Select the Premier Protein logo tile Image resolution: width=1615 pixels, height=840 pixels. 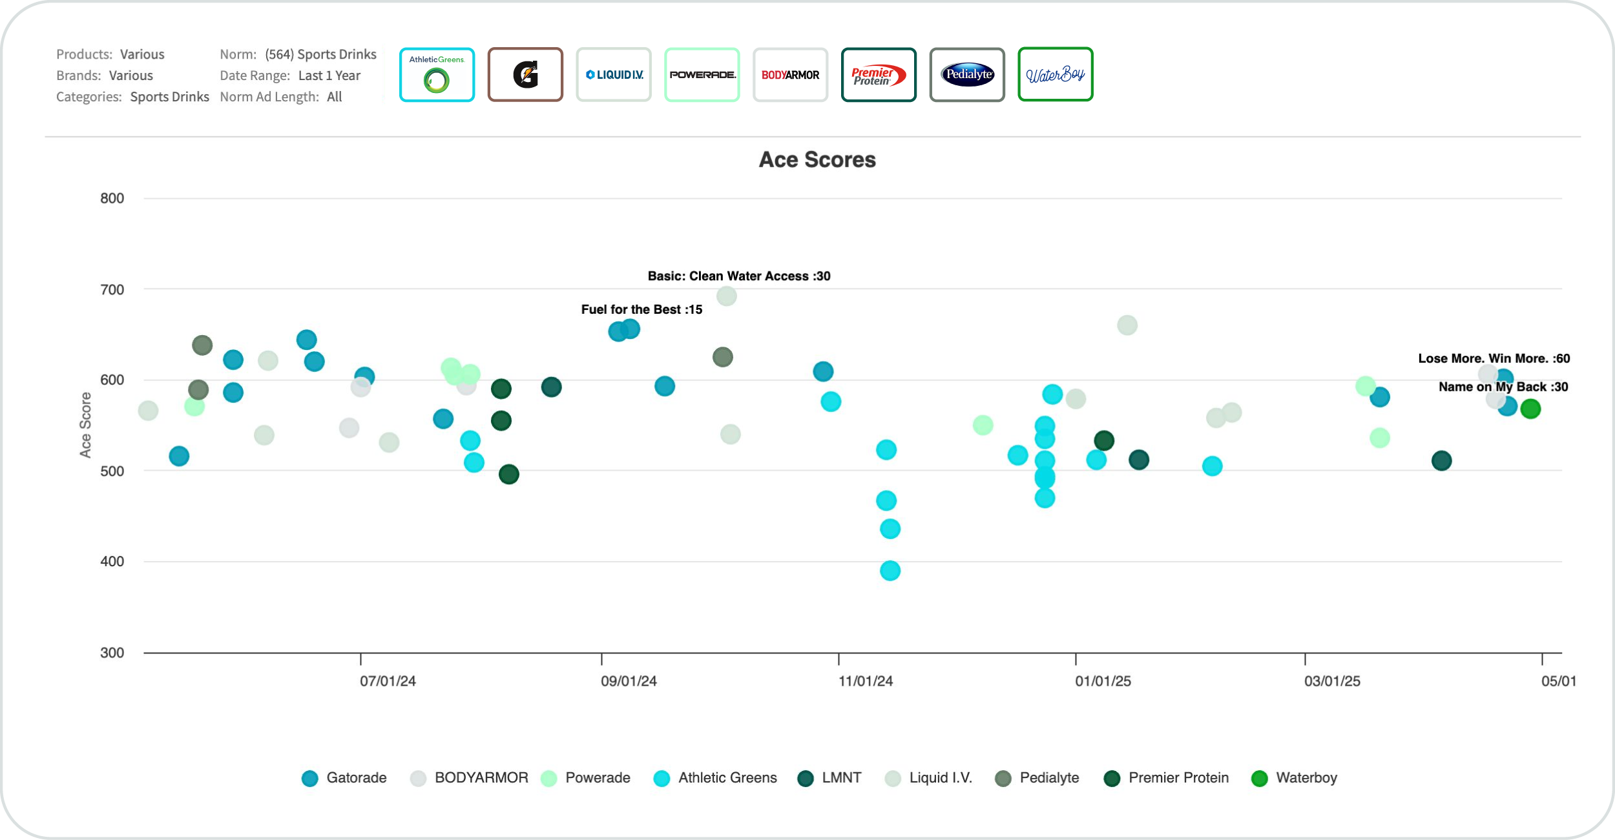[x=879, y=74]
